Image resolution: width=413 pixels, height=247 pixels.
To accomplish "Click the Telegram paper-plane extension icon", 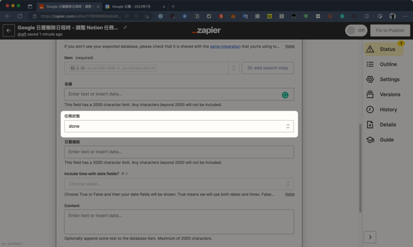I will pyautogui.click(x=209, y=16).
